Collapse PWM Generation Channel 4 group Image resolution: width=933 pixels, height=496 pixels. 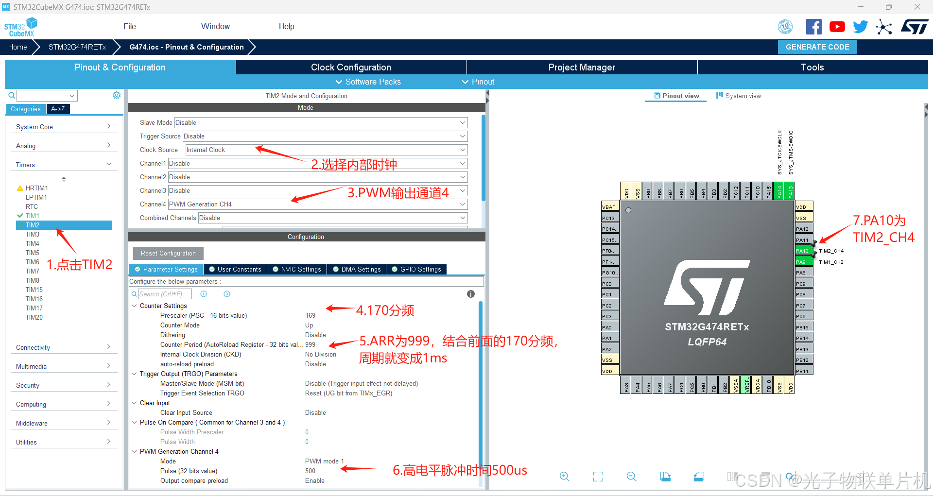click(x=134, y=451)
